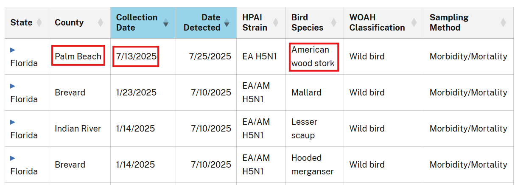Click the HPAI Strain sort icon
Screen dimensions: 515x185
(x=276, y=22)
